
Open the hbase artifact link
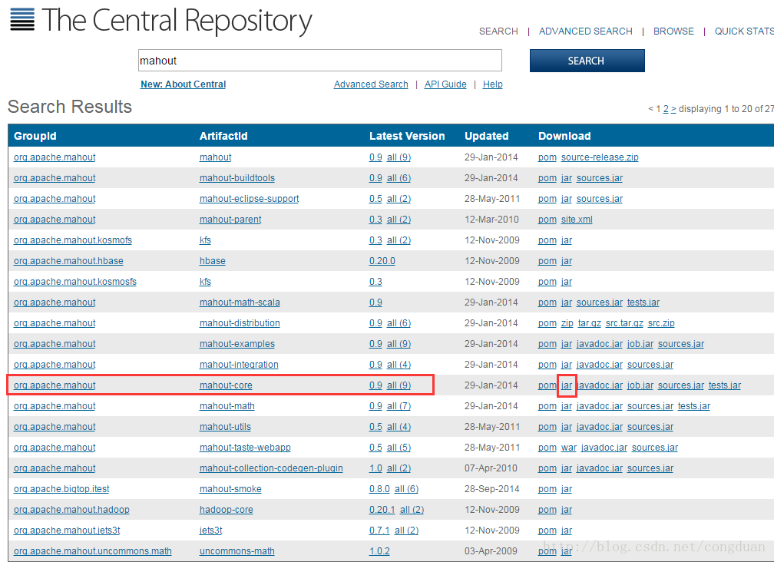pyautogui.click(x=212, y=261)
